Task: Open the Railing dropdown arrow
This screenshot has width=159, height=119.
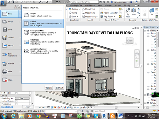Action: 79,9
